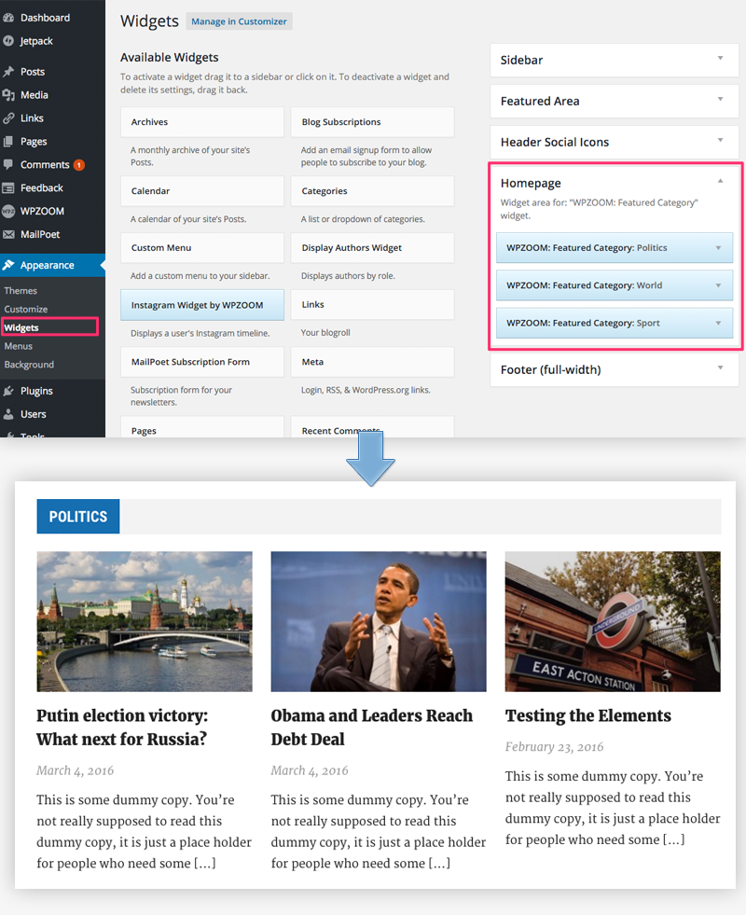This screenshot has height=915, width=746.
Task: Click the Plugins plug icon
Action: [x=8, y=391]
